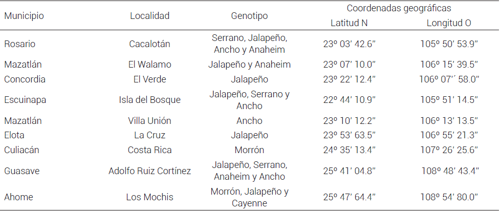Viewport: 500px width, 211px height.
Task: Click the Municipio column header
Action: (24, 15)
